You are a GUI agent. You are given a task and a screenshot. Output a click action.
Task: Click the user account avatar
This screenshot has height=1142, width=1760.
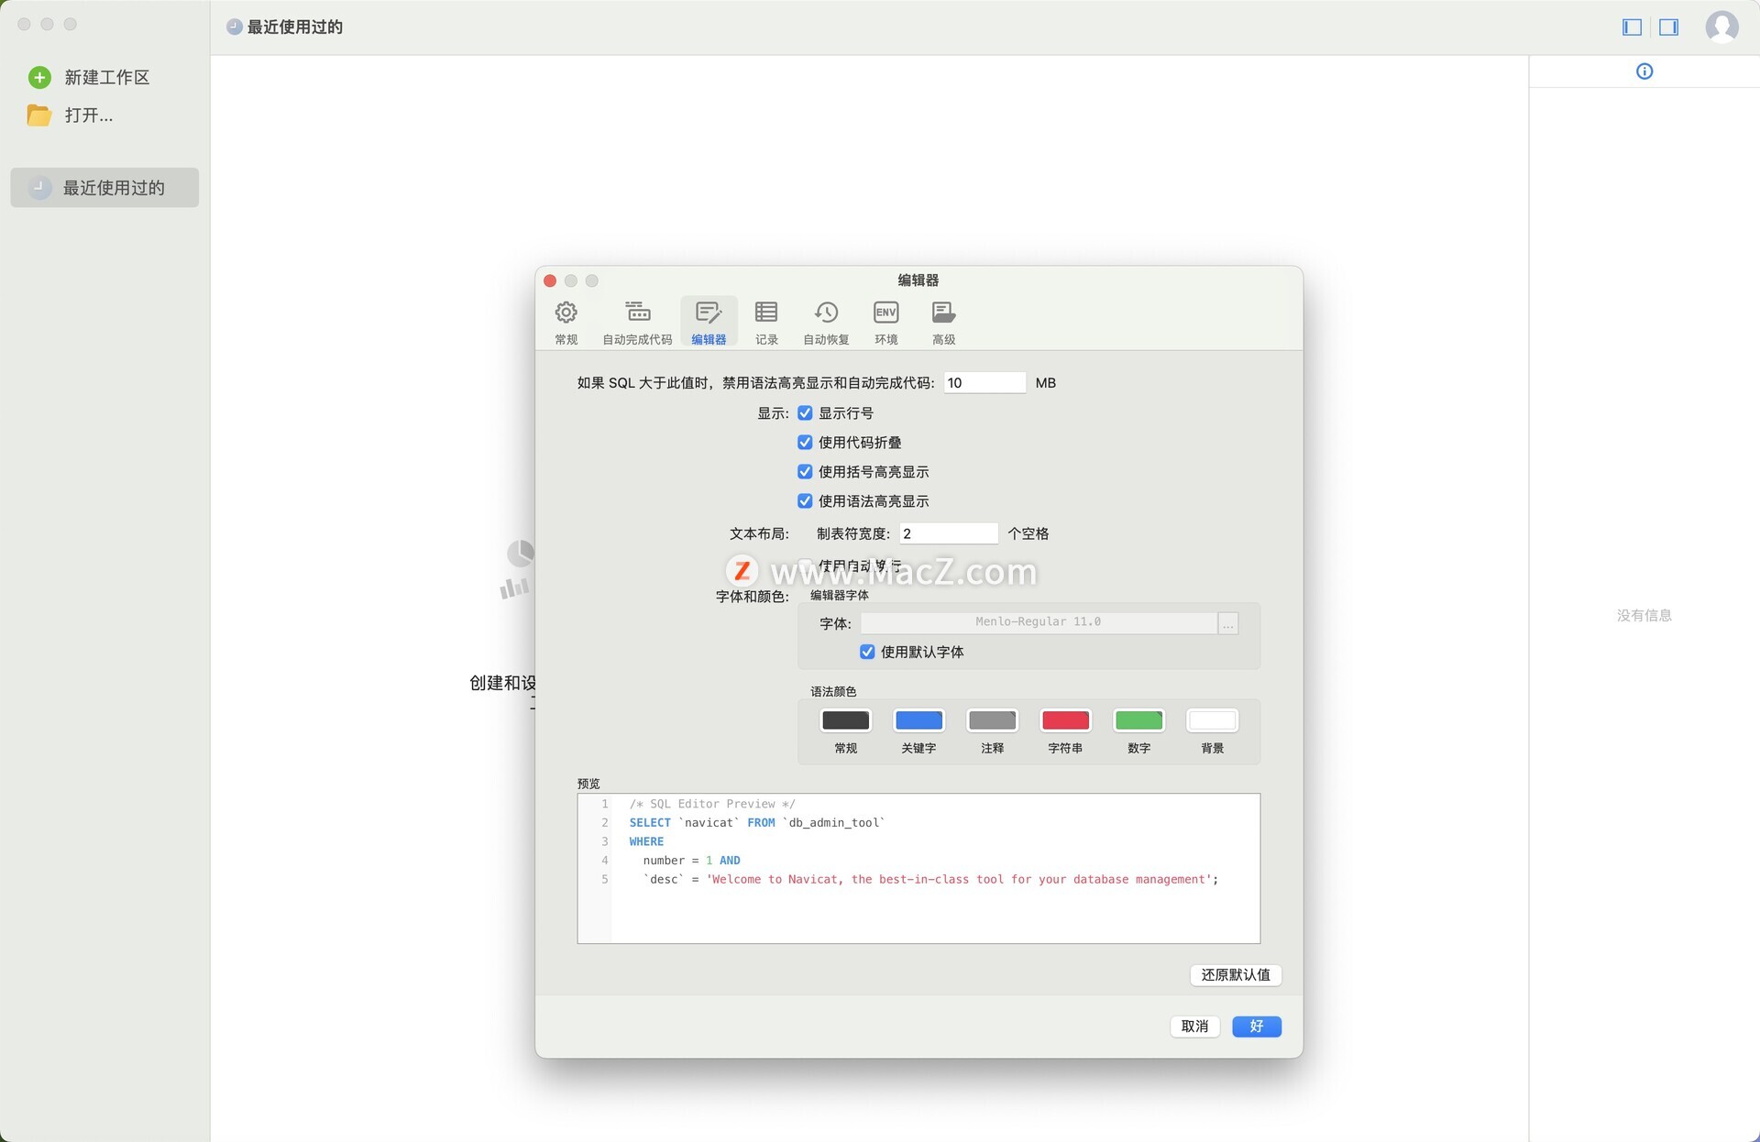click(1721, 27)
